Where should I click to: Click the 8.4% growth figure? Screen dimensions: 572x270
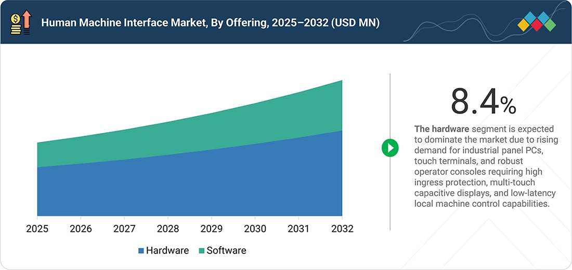point(484,101)
